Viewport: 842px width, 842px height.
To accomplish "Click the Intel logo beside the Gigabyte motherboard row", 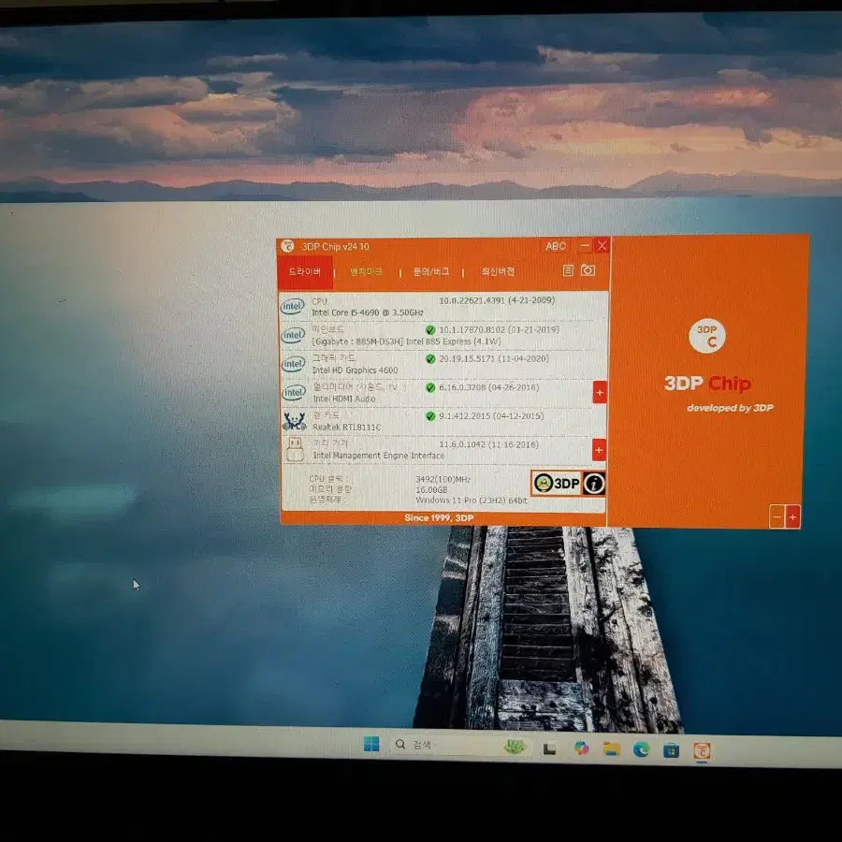I will point(293,335).
